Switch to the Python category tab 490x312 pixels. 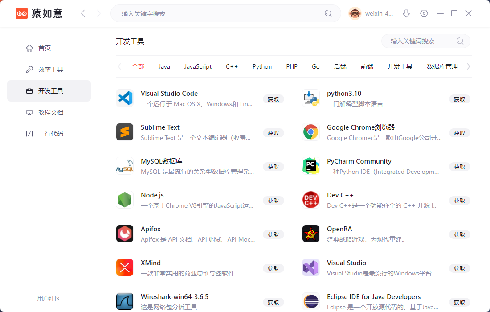tap(262, 66)
